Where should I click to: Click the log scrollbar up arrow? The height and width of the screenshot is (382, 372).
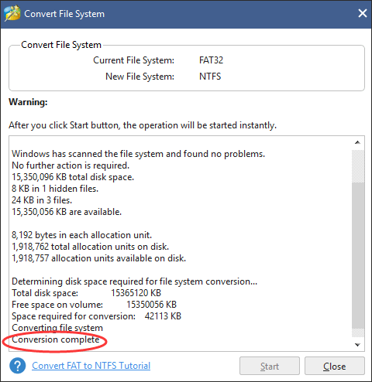(x=357, y=142)
